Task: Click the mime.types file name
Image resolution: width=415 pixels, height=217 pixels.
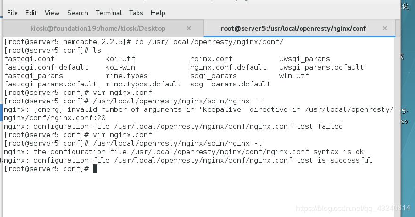Action: 127,76
